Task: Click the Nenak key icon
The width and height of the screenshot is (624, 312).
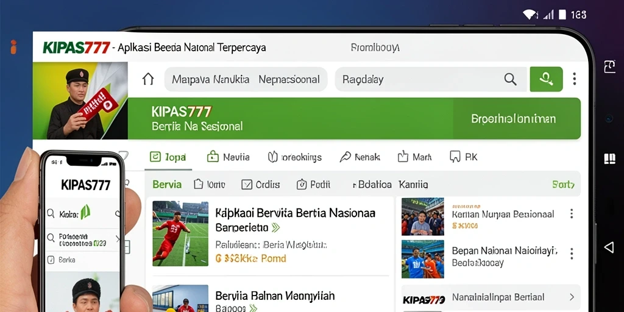Action: click(x=345, y=157)
